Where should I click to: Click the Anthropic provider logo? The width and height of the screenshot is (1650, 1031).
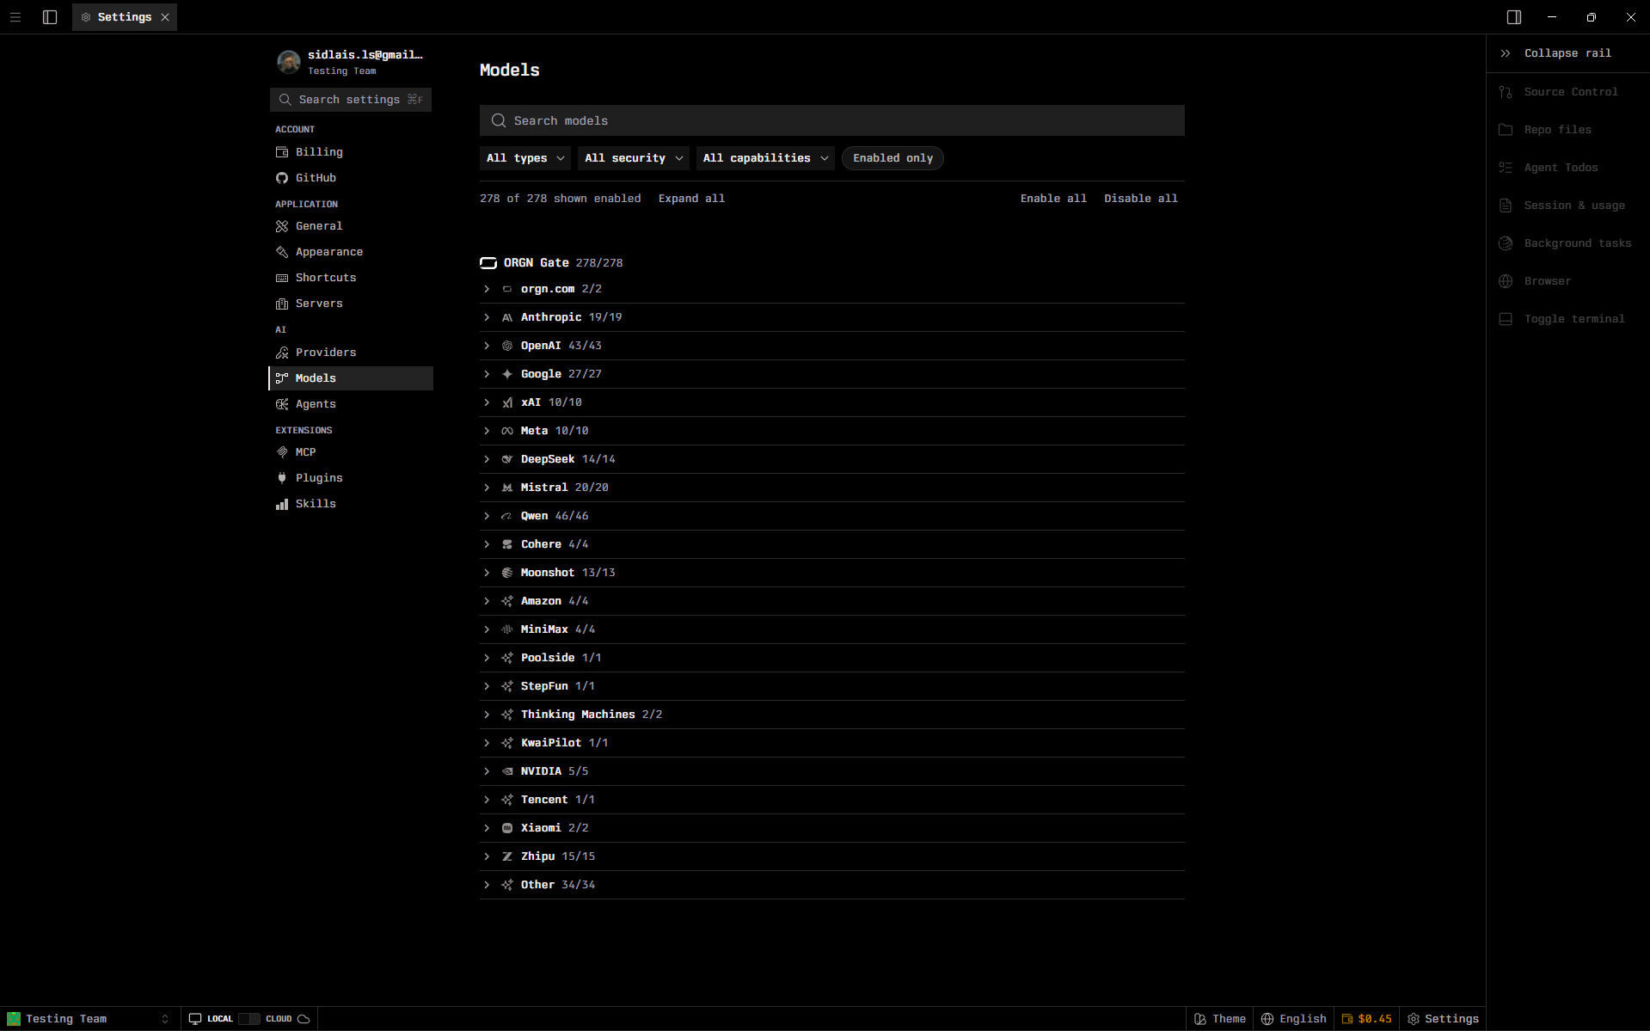pos(507,317)
